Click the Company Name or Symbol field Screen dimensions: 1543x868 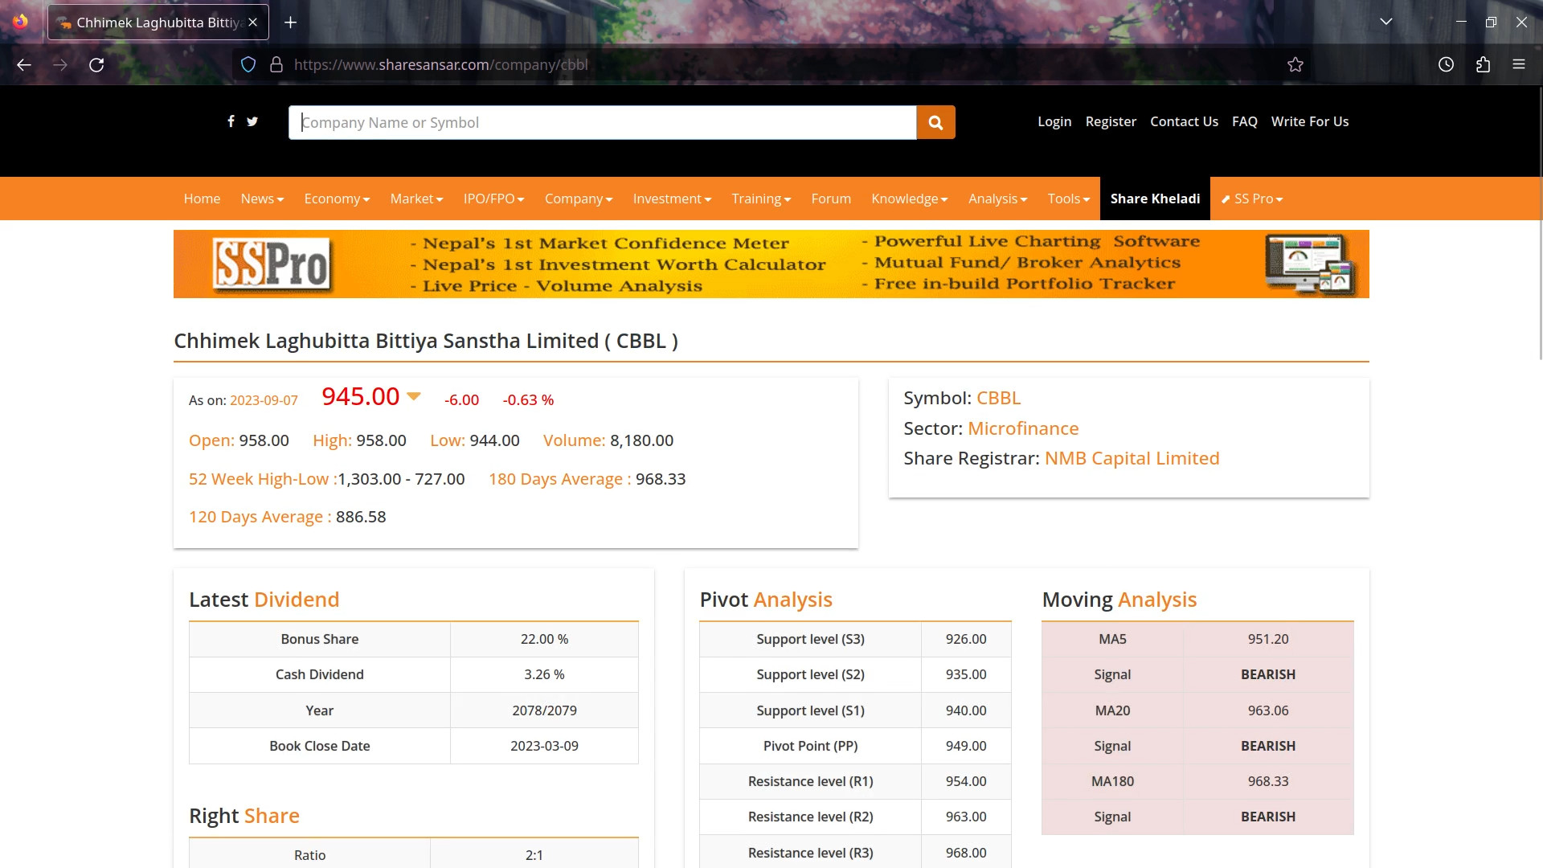[602, 122]
